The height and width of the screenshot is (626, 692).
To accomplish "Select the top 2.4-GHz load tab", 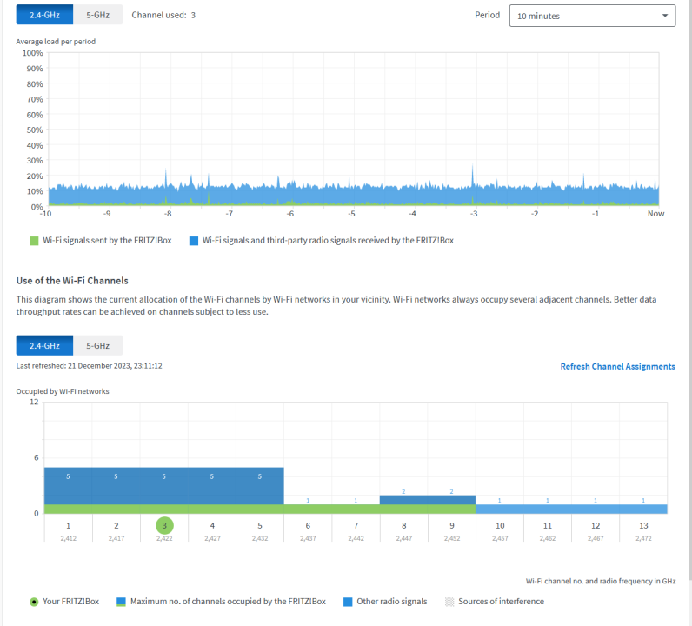I will [43, 15].
